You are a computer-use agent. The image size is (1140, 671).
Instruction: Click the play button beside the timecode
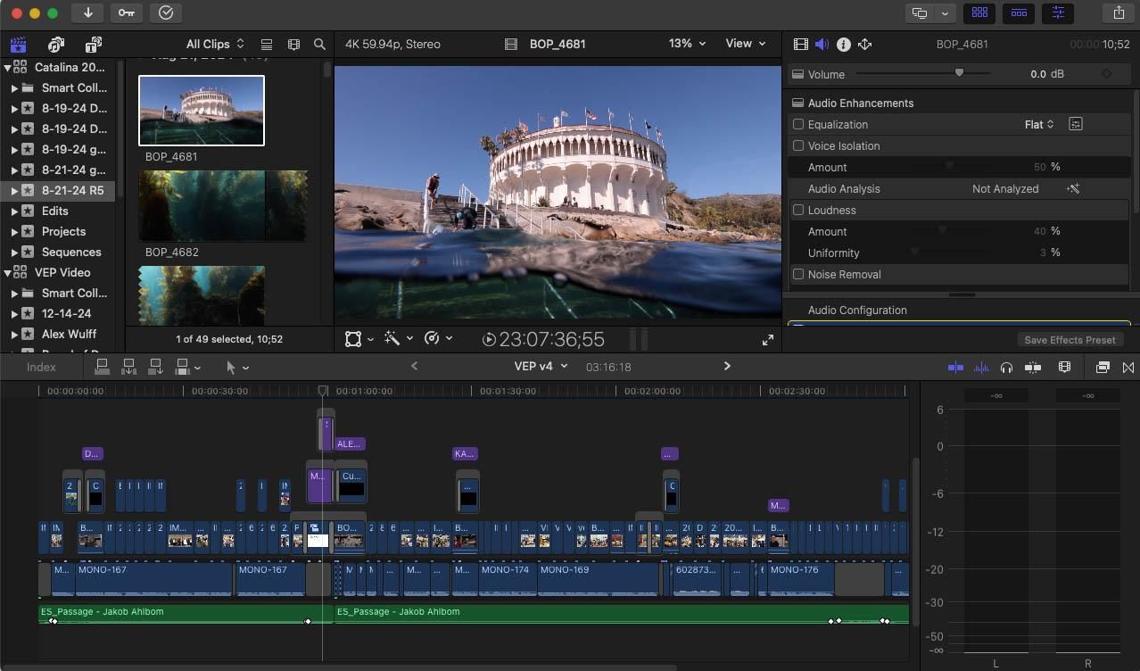[x=489, y=339]
